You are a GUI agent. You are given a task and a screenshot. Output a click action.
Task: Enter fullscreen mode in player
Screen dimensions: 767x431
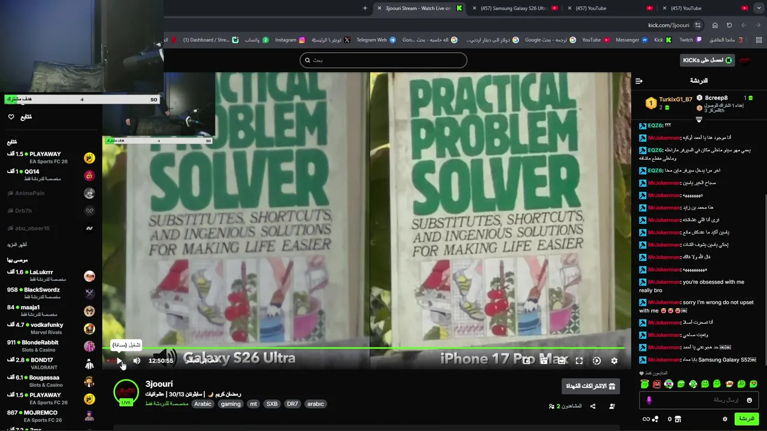click(579, 360)
